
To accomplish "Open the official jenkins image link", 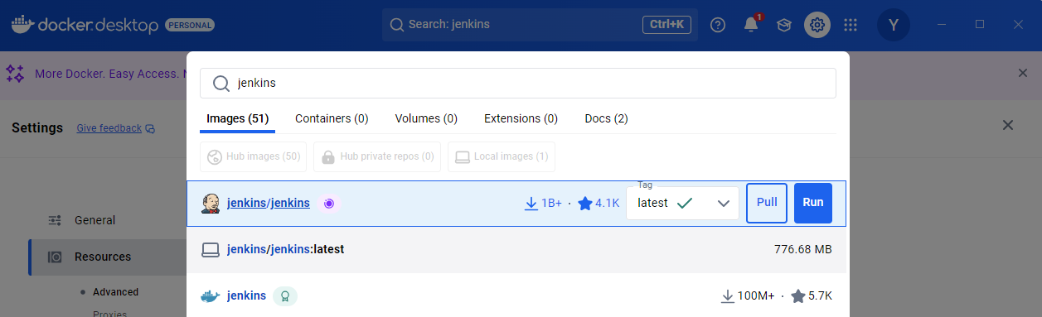I will [x=246, y=295].
